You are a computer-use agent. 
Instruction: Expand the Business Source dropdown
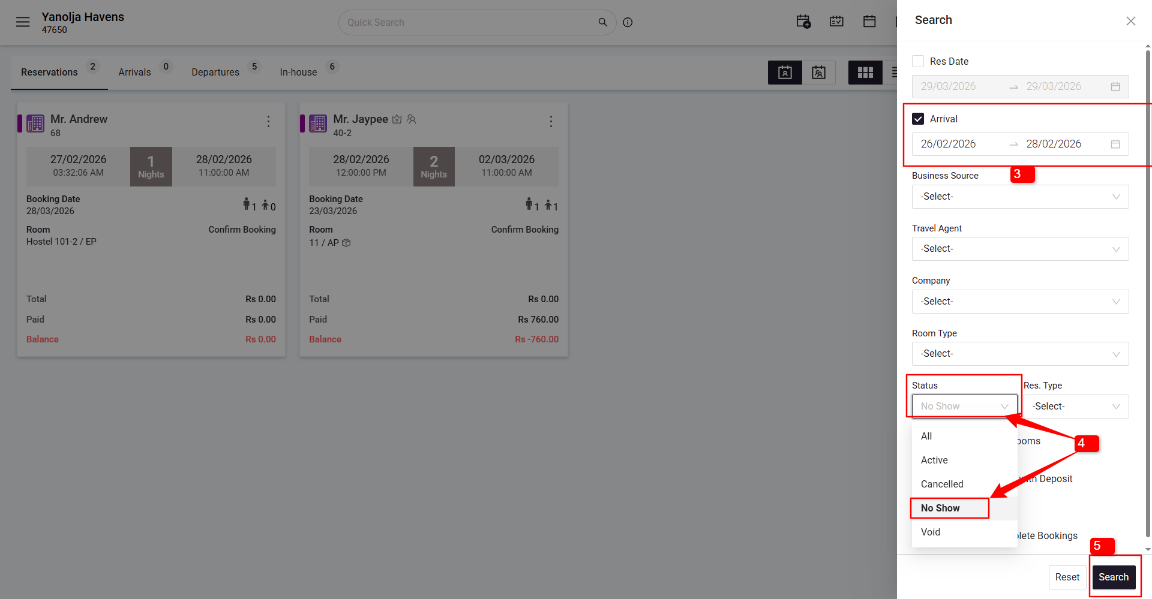[1021, 197]
